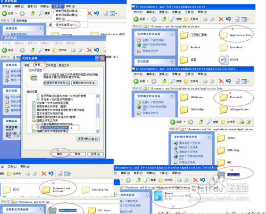Click scroll-up arrow of advanced settings list

[97, 96]
